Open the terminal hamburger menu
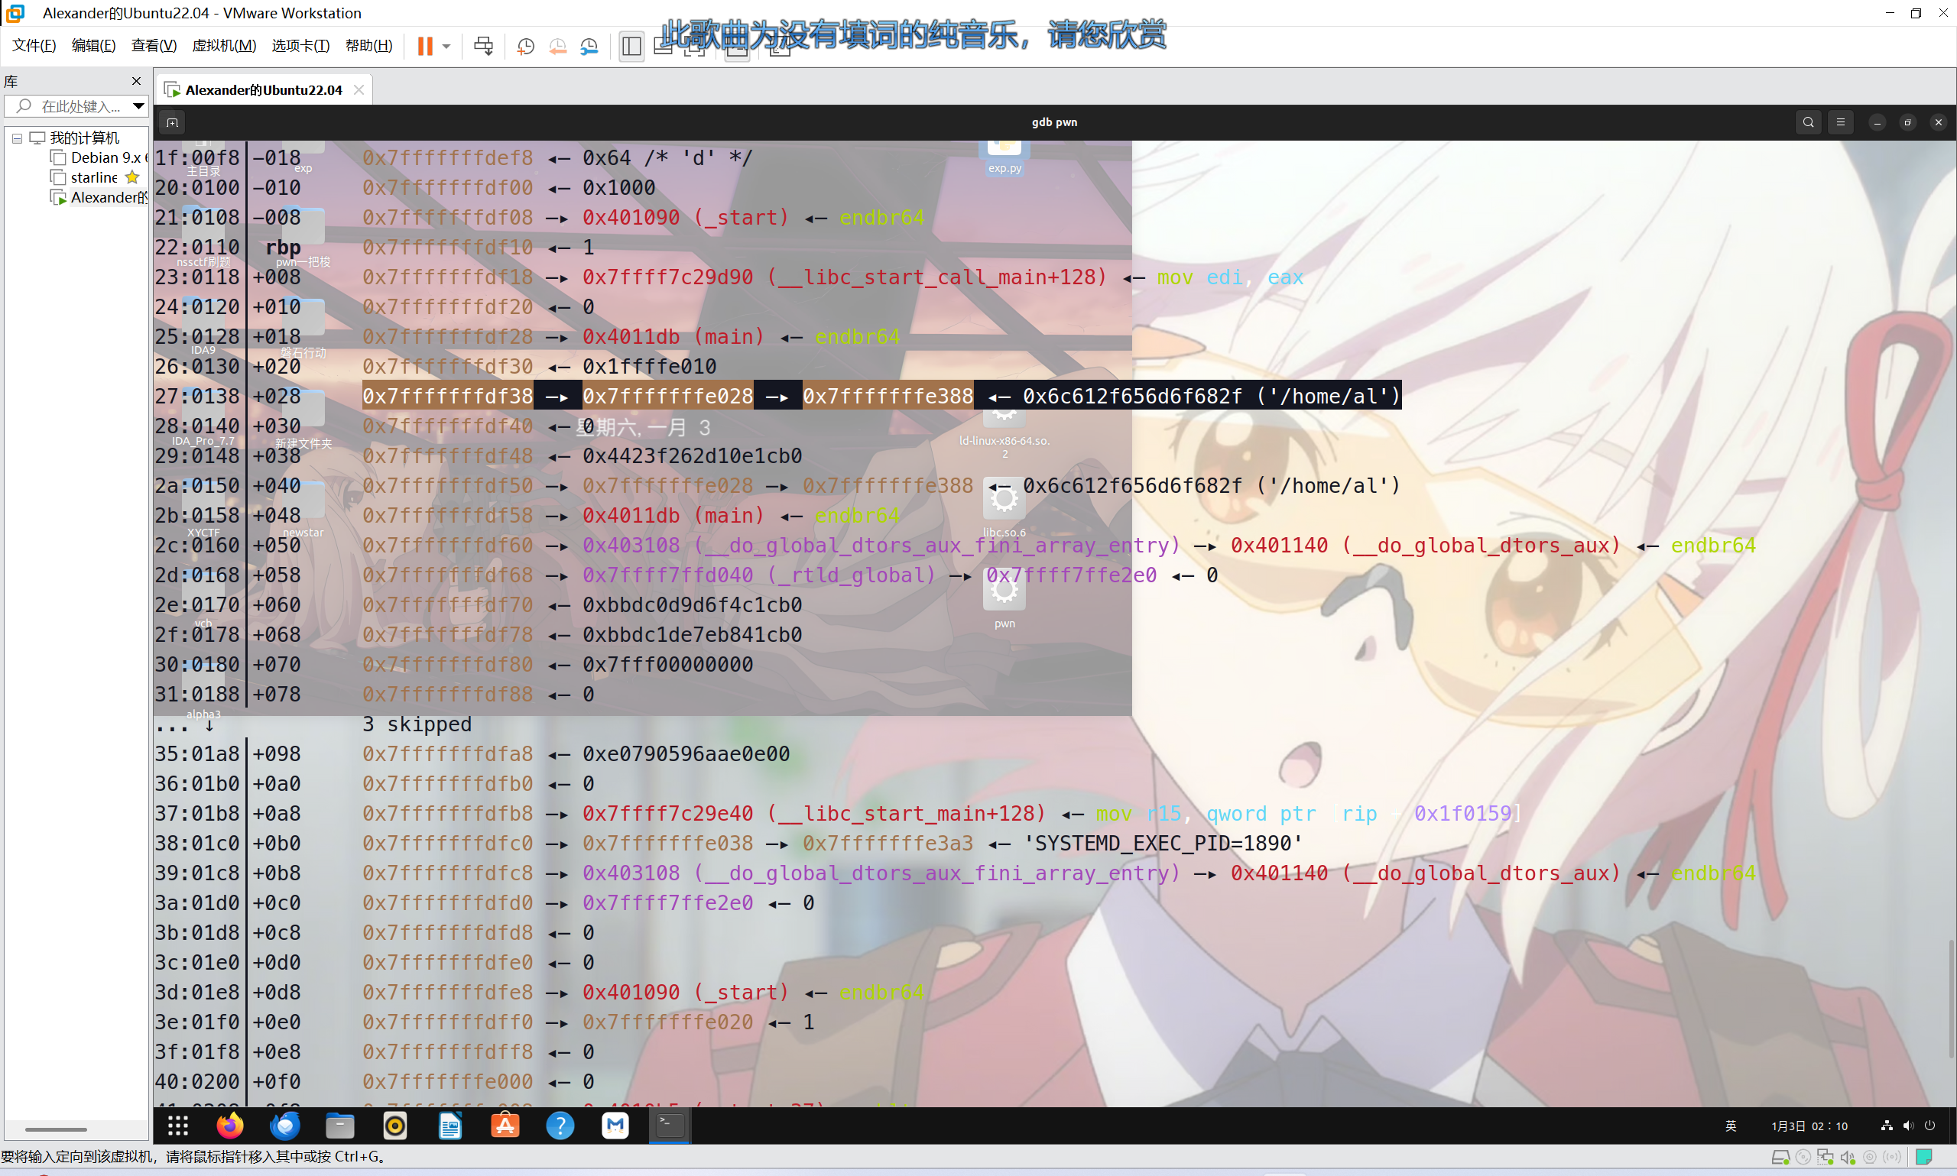The width and height of the screenshot is (1957, 1176). [1841, 122]
